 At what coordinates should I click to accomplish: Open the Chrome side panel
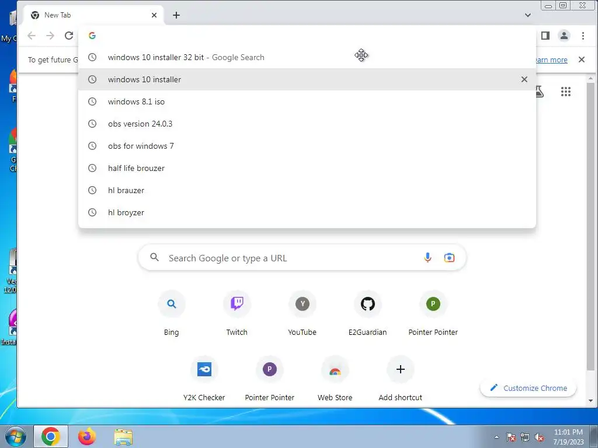545,36
